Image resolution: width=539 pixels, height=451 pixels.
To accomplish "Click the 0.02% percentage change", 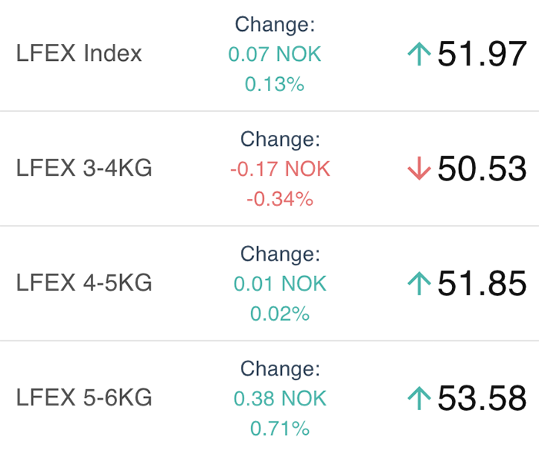I will [x=280, y=314].
